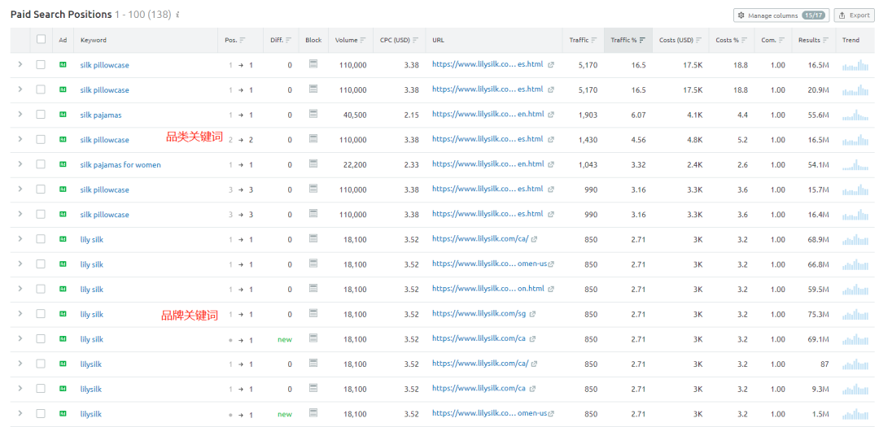Open the Manage columns button
This screenshot has height=427, width=879.
781,15
